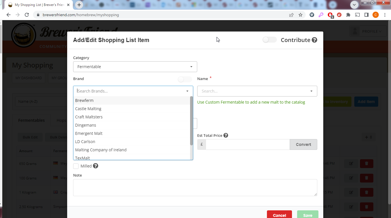Click the Est Total Price help icon
Image resolution: width=391 pixels, height=218 pixels.
click(x=226, y=135)
